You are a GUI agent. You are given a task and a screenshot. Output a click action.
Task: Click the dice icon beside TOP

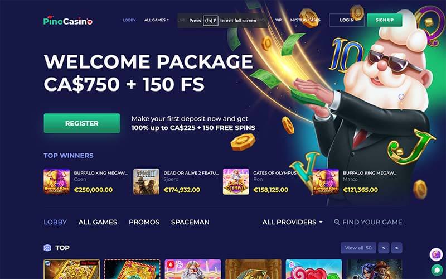pos(47,248)
